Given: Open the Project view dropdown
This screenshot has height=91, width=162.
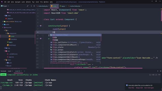Looking at the screenshot, I should [5, 6].
